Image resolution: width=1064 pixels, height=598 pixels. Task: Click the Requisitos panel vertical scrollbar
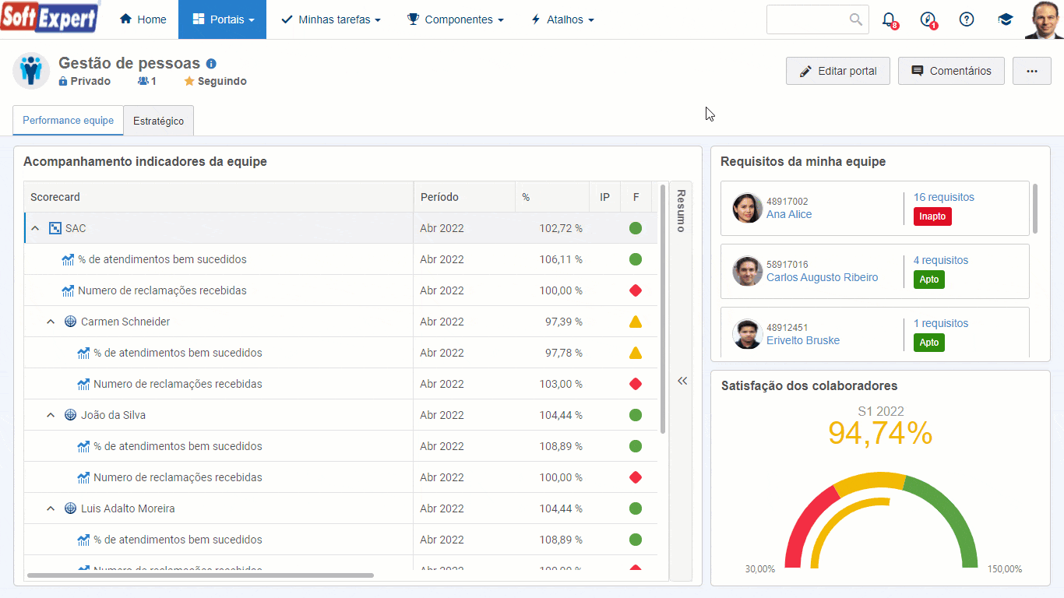(x=1035, y=208)
